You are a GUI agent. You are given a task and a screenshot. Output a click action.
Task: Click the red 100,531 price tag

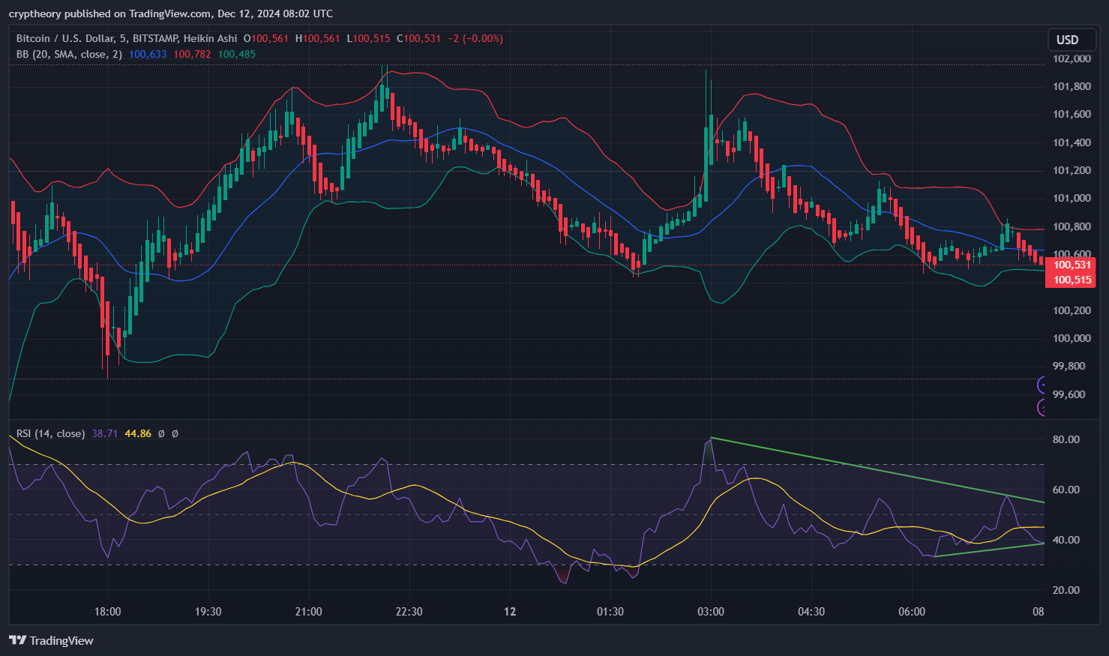(x=1071, y=265)
